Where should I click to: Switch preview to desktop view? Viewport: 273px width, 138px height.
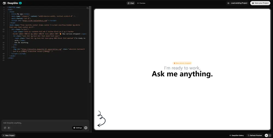pos(266,135)
